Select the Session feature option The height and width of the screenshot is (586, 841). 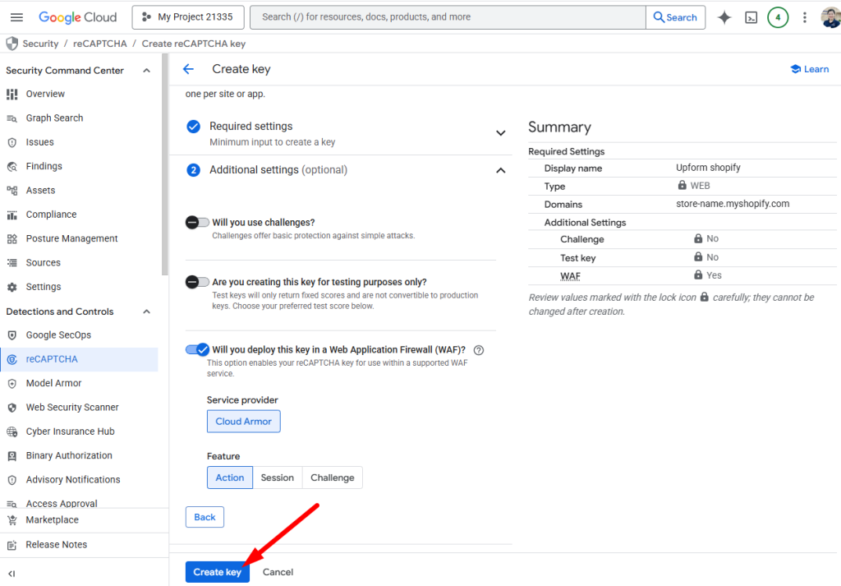pos(278,478)
